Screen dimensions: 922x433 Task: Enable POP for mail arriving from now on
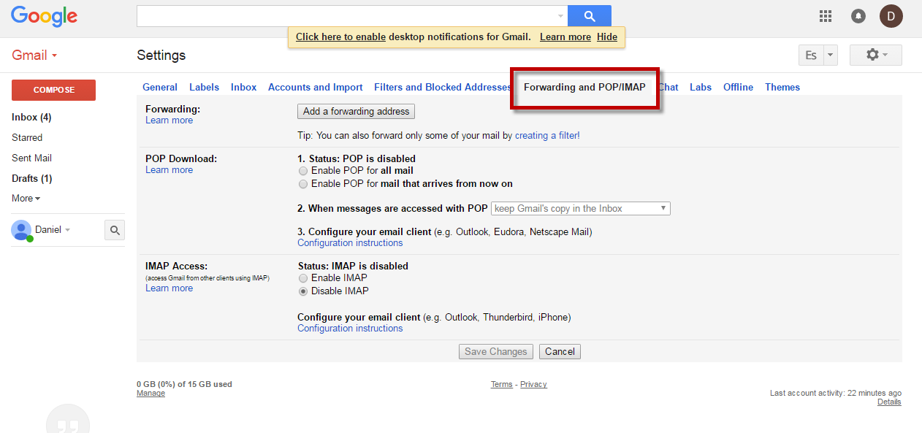tap(303, 184)
